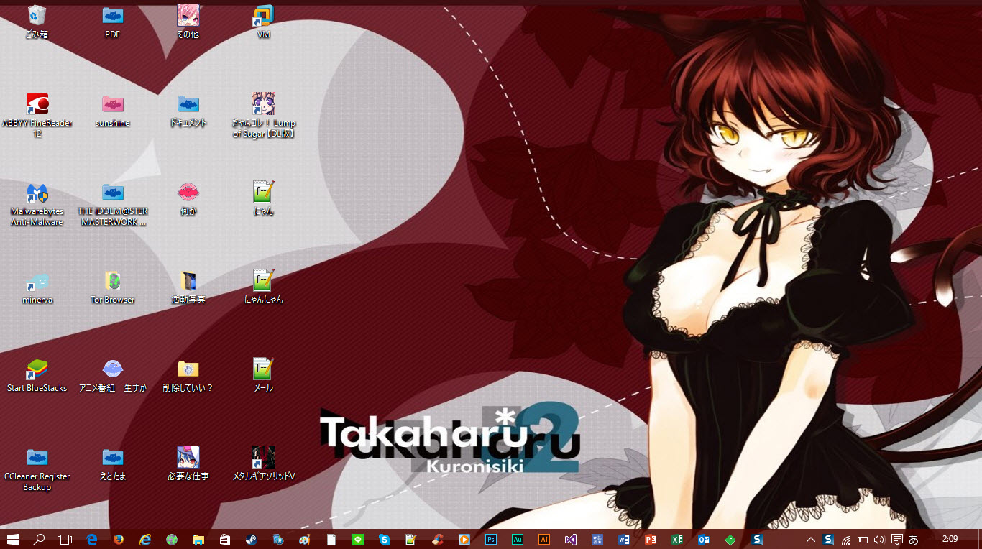Open the Windows Store taskbar icon
982x549 pixels.
click(225, 539)
